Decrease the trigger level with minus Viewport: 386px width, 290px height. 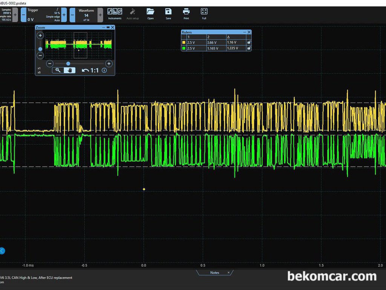23,15
